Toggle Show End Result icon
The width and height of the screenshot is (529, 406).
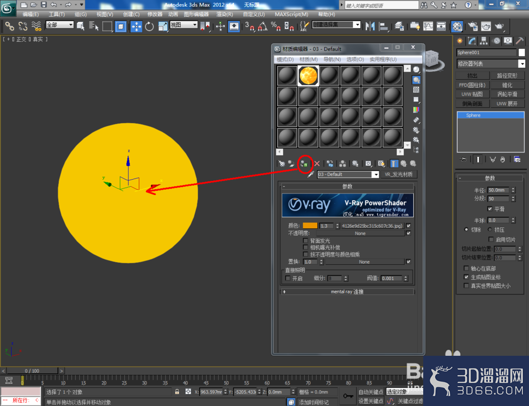[394, 164]
